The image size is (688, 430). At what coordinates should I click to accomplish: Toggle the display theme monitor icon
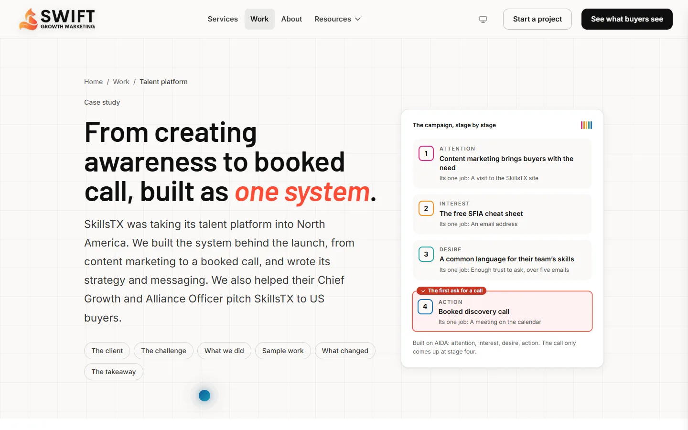pyautogui.click(x=483, y=19)
